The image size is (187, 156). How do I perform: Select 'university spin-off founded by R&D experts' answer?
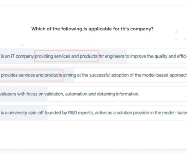[x=93, y=113]
